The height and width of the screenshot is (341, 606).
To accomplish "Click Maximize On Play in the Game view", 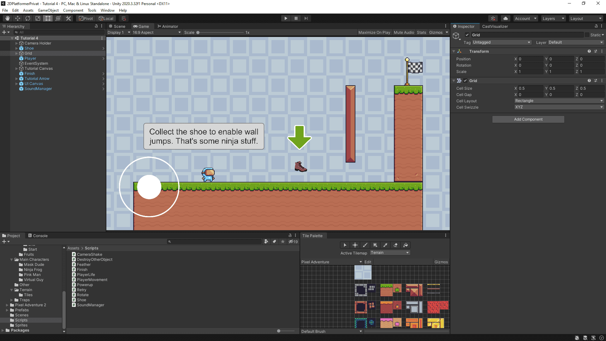I will pyautogui.click(x=374, y=32).
